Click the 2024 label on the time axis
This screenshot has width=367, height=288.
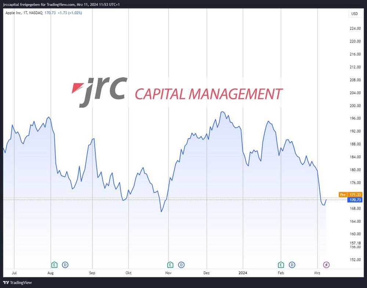tap(243, 273)
